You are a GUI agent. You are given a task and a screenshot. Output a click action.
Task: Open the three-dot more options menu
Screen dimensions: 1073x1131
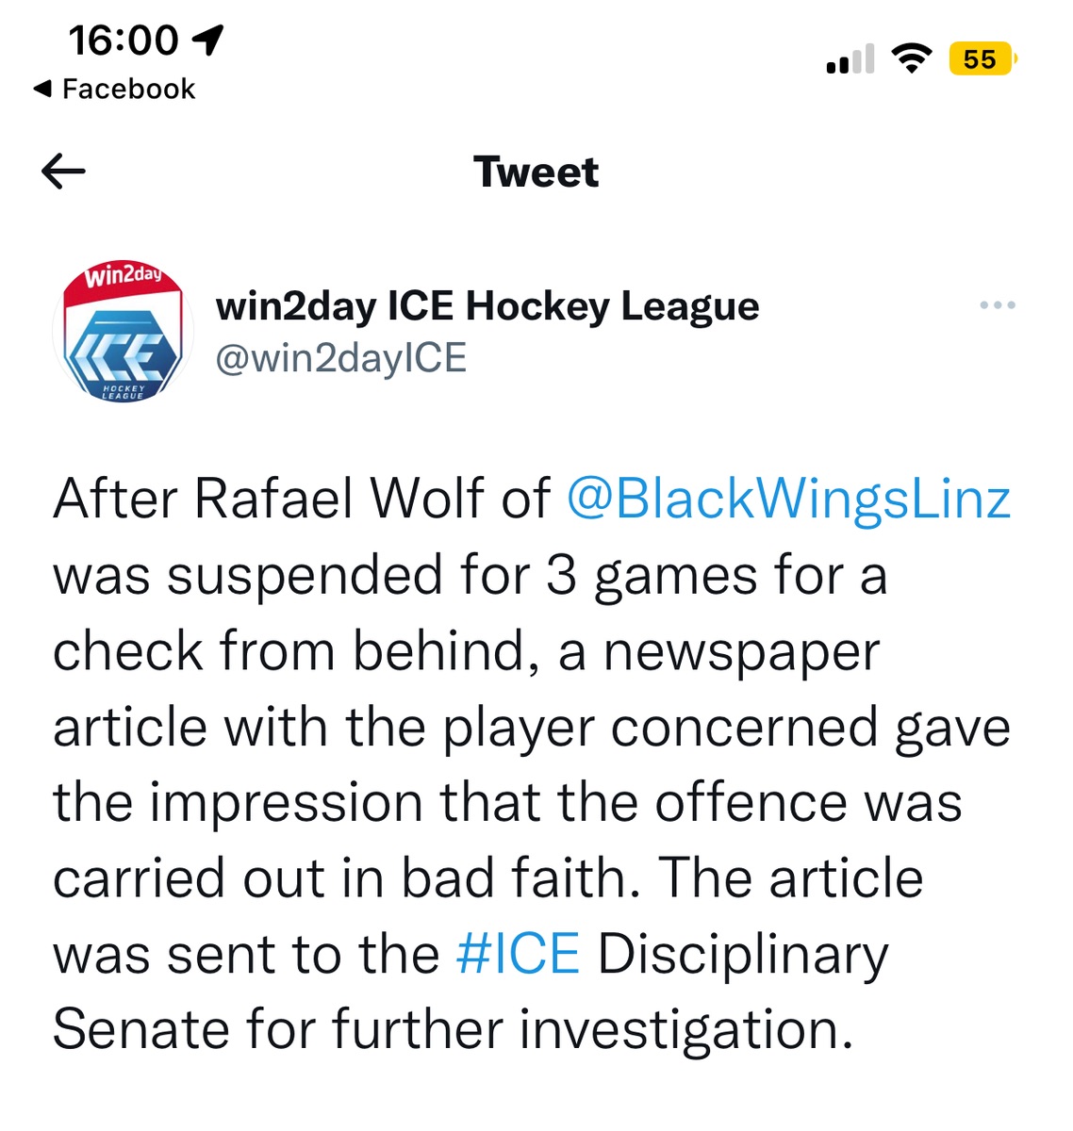pyautogui.click(x=998, y=305)
